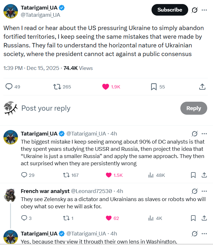Click the gray Reply button

pos(193,108)
